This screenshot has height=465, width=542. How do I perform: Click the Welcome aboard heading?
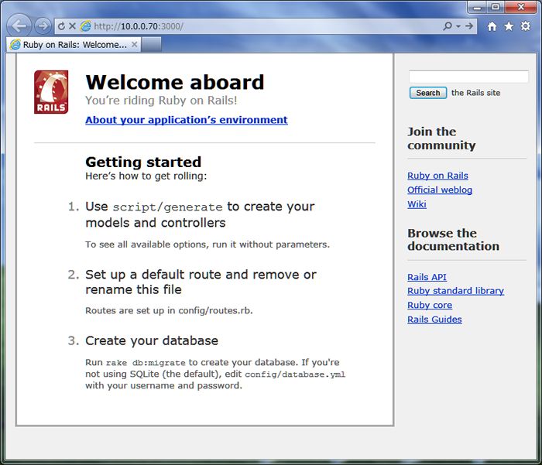tap(175, 82)
